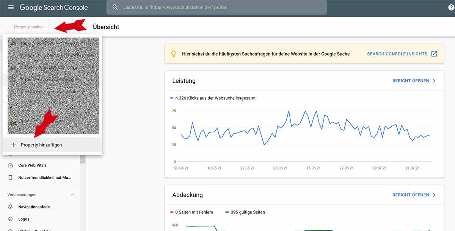Click the mobile phone usability icon

coord(11,178)
